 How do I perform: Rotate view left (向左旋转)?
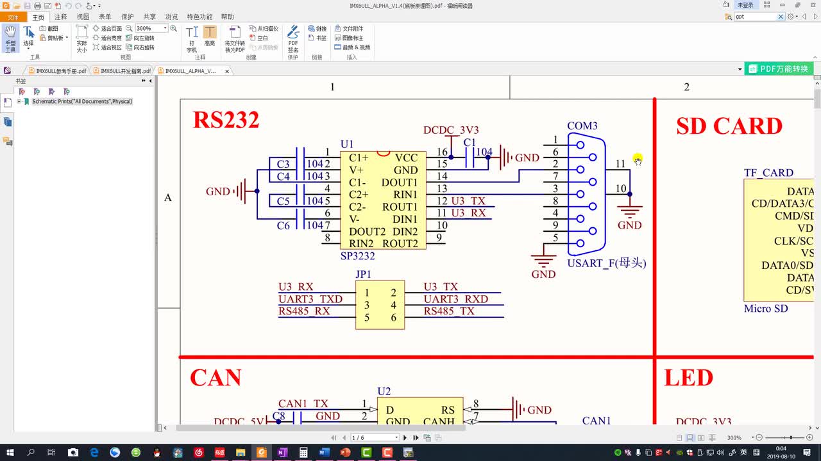[x=140, y=38]
